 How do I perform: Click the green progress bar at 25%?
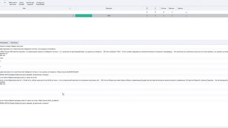coord(84,16)
